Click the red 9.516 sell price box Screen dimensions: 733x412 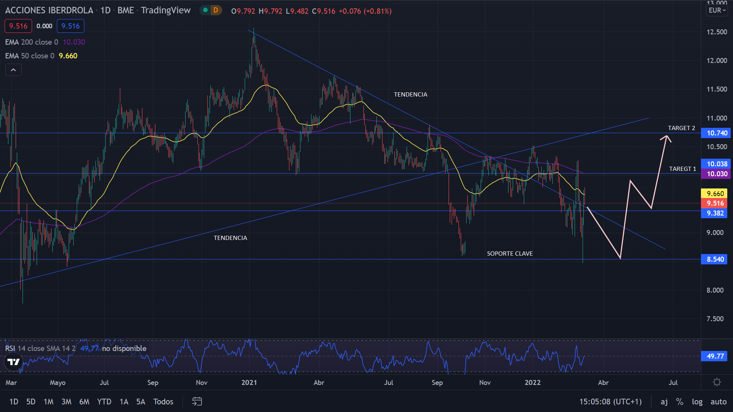click(x=18, y=26)
